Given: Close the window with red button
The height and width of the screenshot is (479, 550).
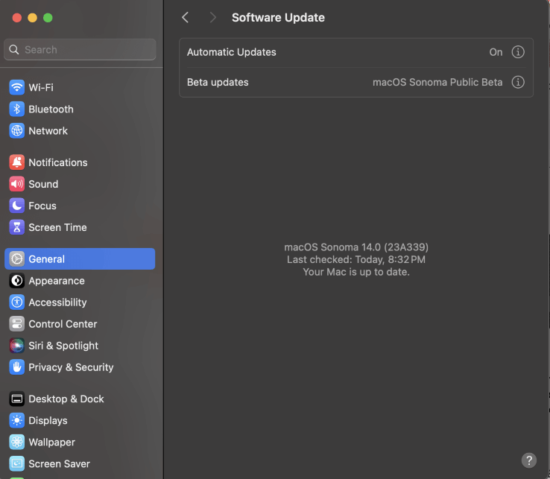Looking at the screenshot, I should (x=17, y=18).
